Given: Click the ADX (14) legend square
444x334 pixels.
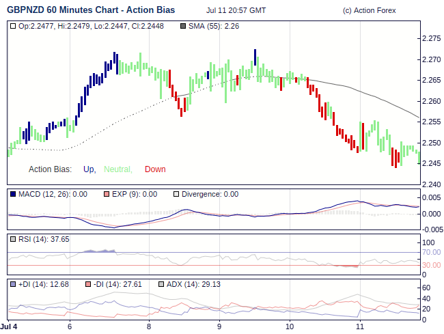Looking at the screenshot, I should [161, 284].
